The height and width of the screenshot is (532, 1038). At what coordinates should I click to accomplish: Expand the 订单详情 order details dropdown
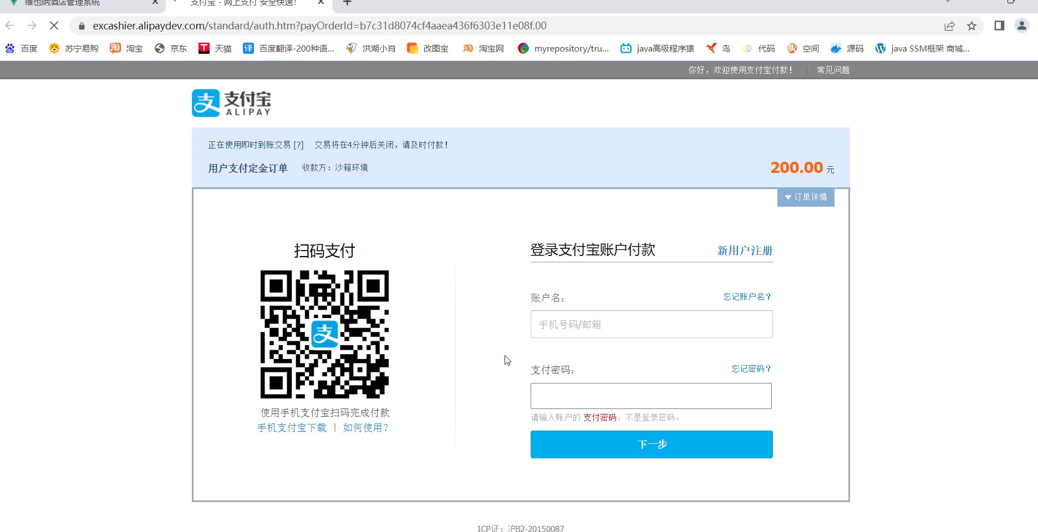pos(806,197)
